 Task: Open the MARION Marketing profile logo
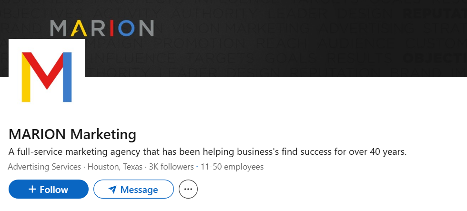click(46, 77)
